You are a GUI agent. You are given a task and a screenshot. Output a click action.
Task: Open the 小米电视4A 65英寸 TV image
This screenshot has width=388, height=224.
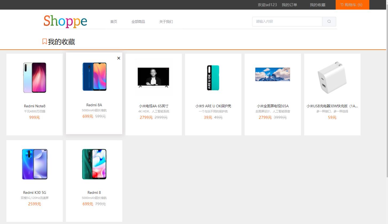point(154,78)
